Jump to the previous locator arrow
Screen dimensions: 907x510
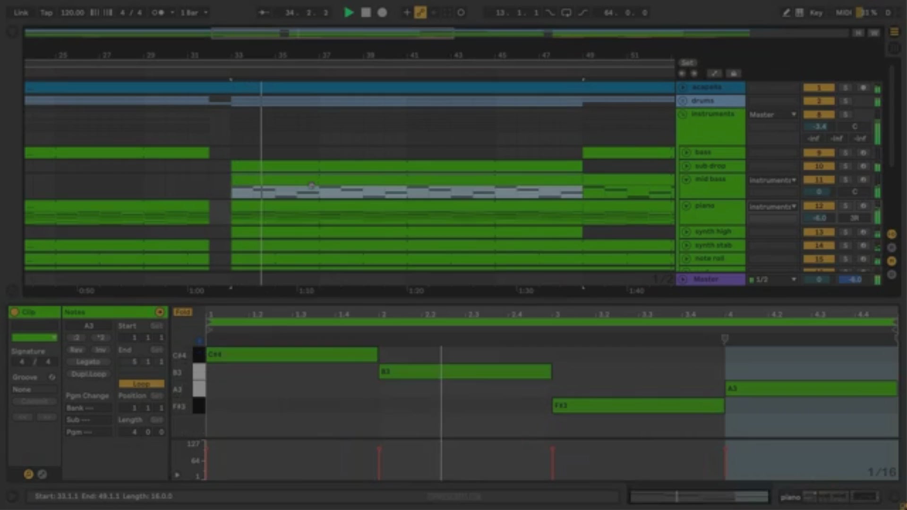682,74
